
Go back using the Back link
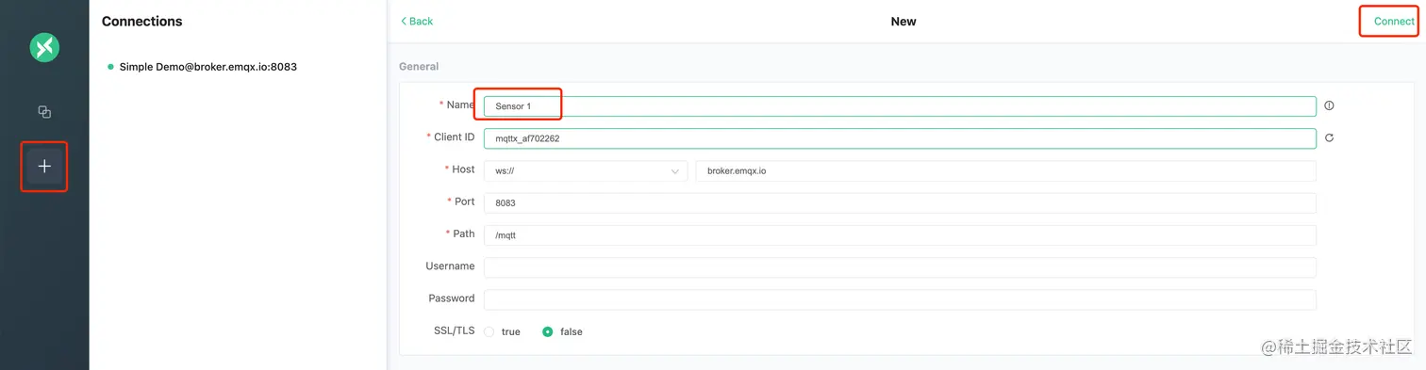[x=417, y=21]
